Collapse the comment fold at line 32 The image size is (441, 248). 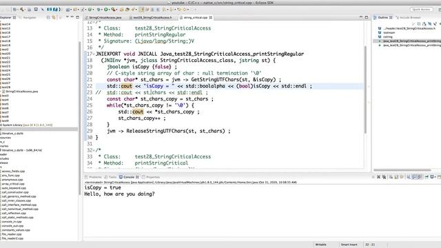[x=94, y=150]
